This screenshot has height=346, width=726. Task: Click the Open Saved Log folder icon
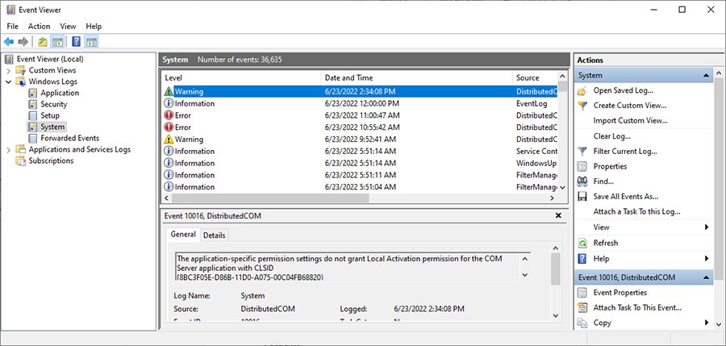tap(582, 90)
